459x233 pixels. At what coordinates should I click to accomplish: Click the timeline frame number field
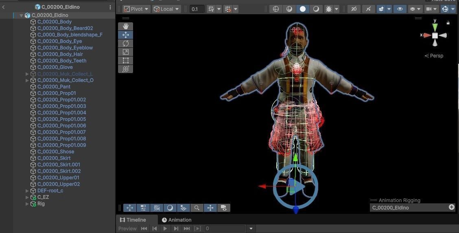[x=225, y=229]
